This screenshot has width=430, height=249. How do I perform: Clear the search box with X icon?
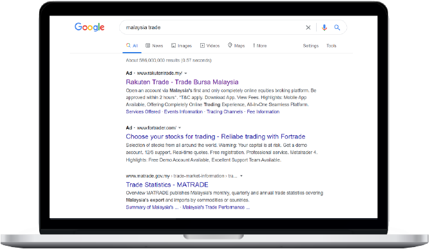pyautogui.click(x=308, y=28)
